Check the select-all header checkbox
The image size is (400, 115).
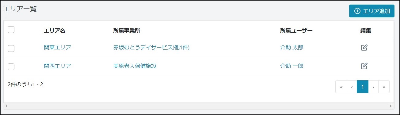[11, 30]
